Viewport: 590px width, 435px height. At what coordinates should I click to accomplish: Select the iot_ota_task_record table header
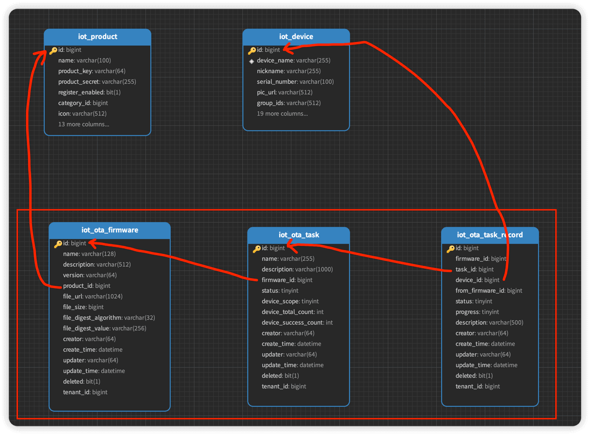pyautogui.click(x=490, y=235)
